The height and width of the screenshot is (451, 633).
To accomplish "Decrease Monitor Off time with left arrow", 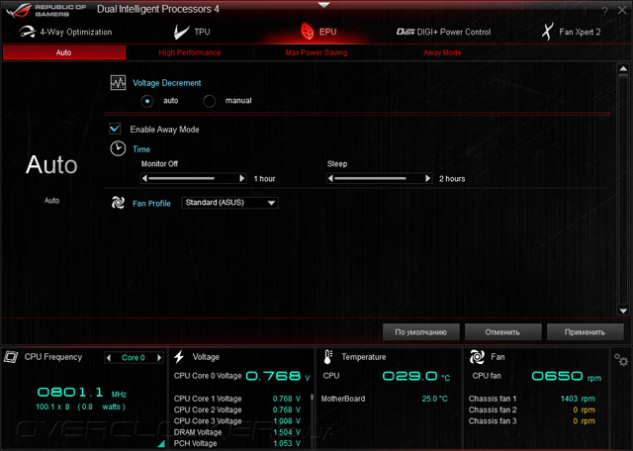I will [x=144, y=178].
